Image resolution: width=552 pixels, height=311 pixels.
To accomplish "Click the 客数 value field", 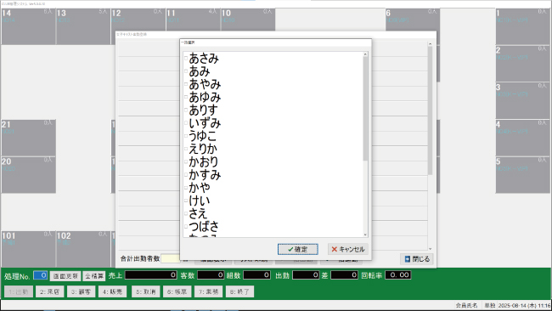I will tap(211, 275).
